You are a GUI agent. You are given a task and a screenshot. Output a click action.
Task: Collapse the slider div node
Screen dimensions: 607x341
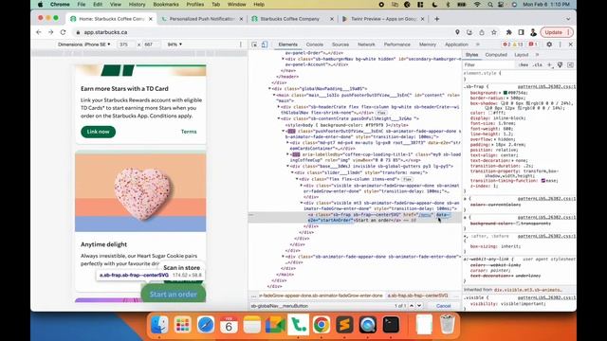pyautogui.click(x=292, y=172)
